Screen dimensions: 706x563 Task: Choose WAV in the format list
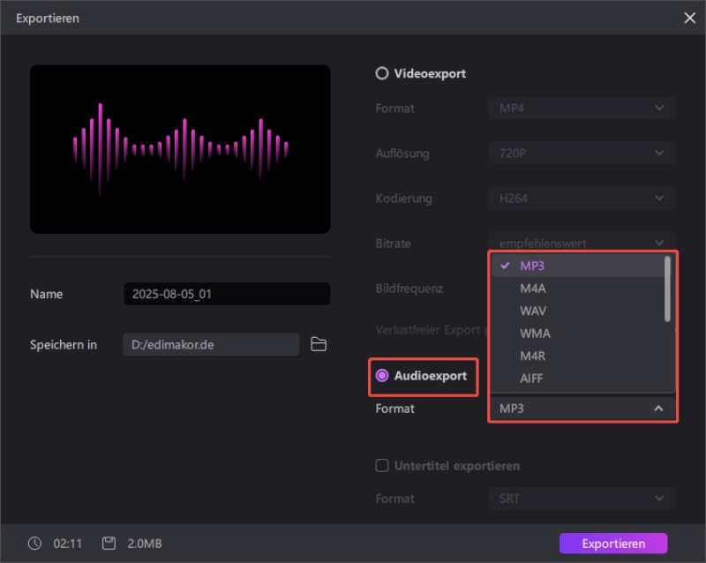coord(578,311)
